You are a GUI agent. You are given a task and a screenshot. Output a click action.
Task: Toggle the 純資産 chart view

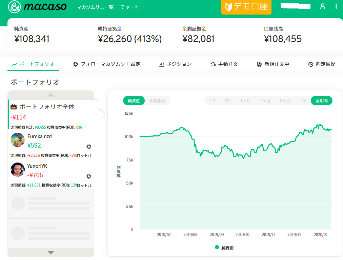pos(134,101)
